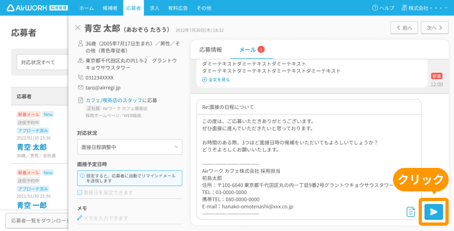Click the 新着メール tag on 青空 太郎 row
This screenshot has height=231, width=454.
click(x=28, y=114)
